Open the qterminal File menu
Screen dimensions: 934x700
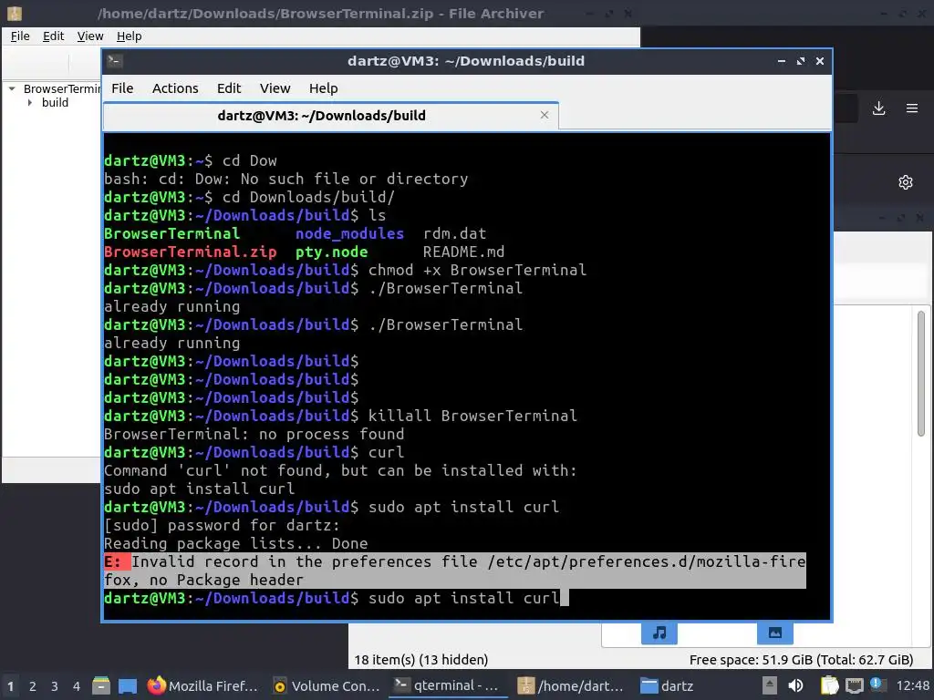coord(122,88)
